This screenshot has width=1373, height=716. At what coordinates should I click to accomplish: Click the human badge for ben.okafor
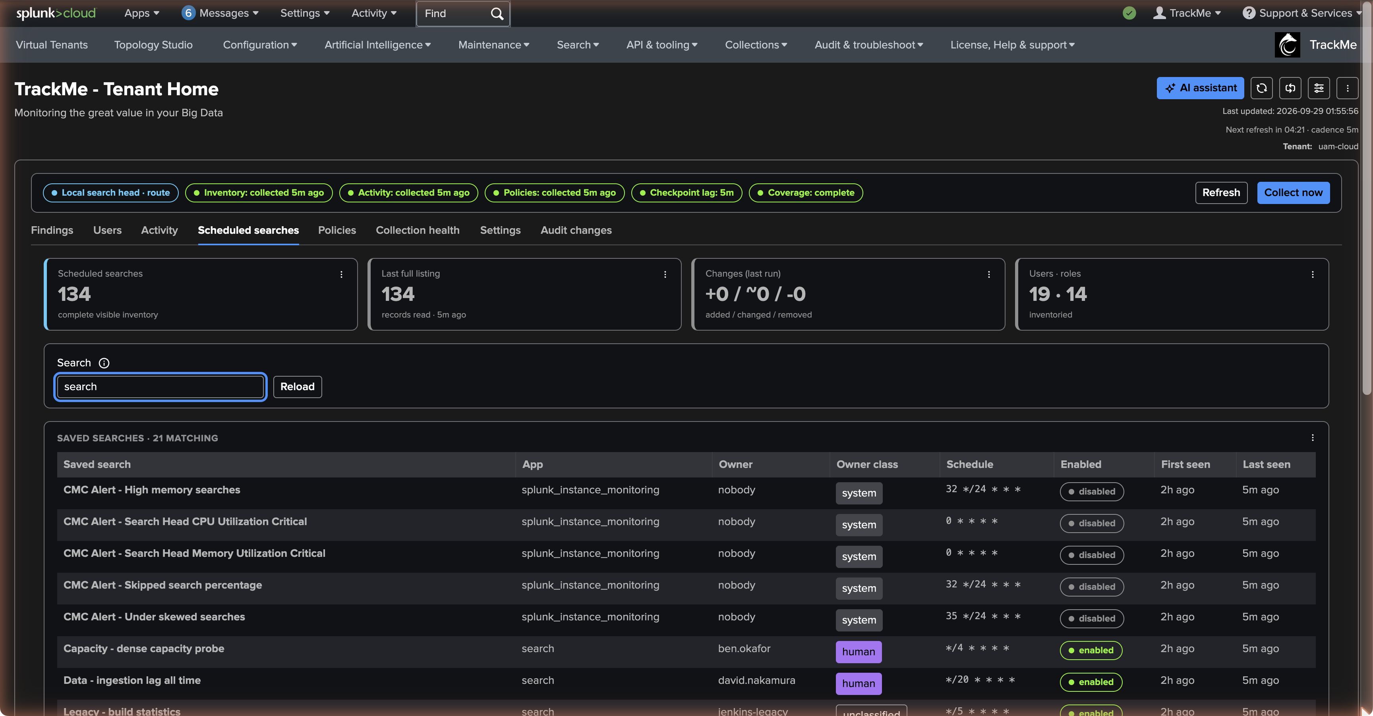coord(859,652)
